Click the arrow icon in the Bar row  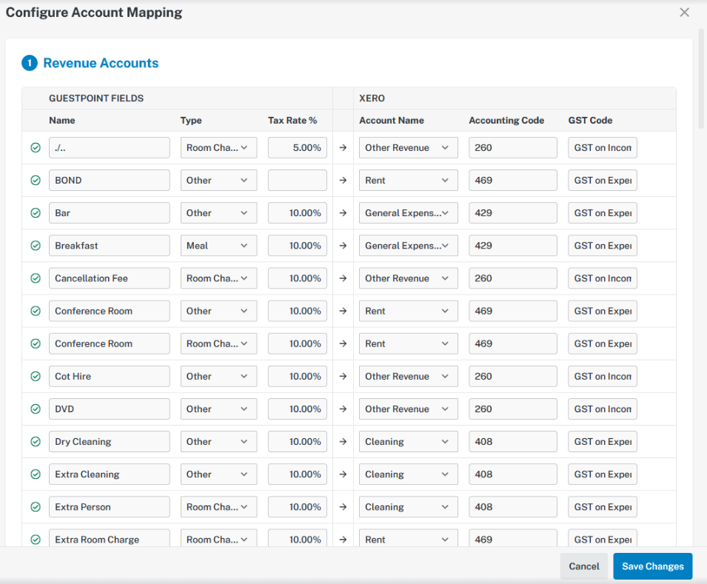(x=343, y=213)
